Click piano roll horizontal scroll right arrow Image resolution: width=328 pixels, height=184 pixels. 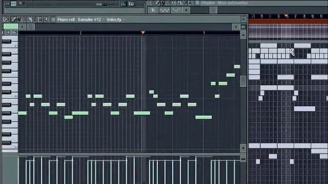point(236,27)
